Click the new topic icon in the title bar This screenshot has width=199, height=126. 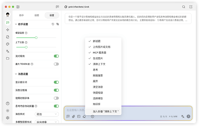(57, 7)
